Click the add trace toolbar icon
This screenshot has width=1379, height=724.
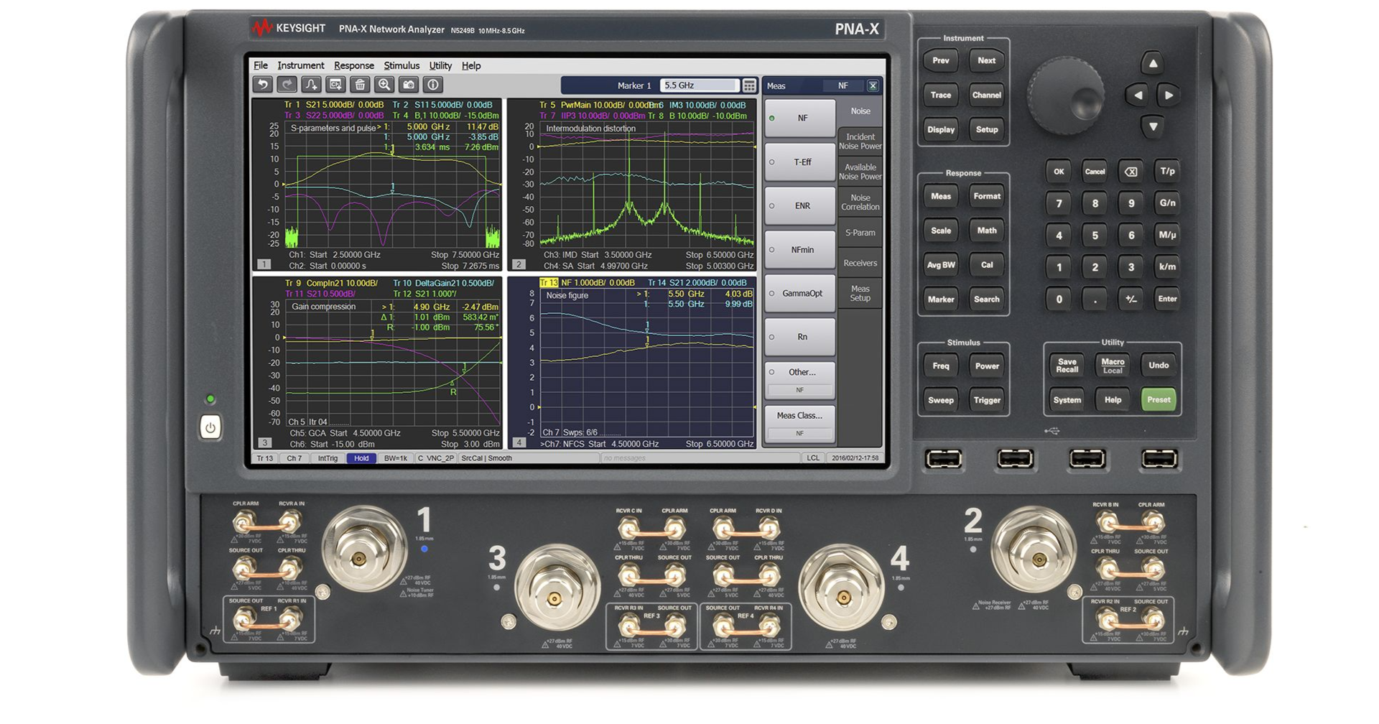point(311,85)
